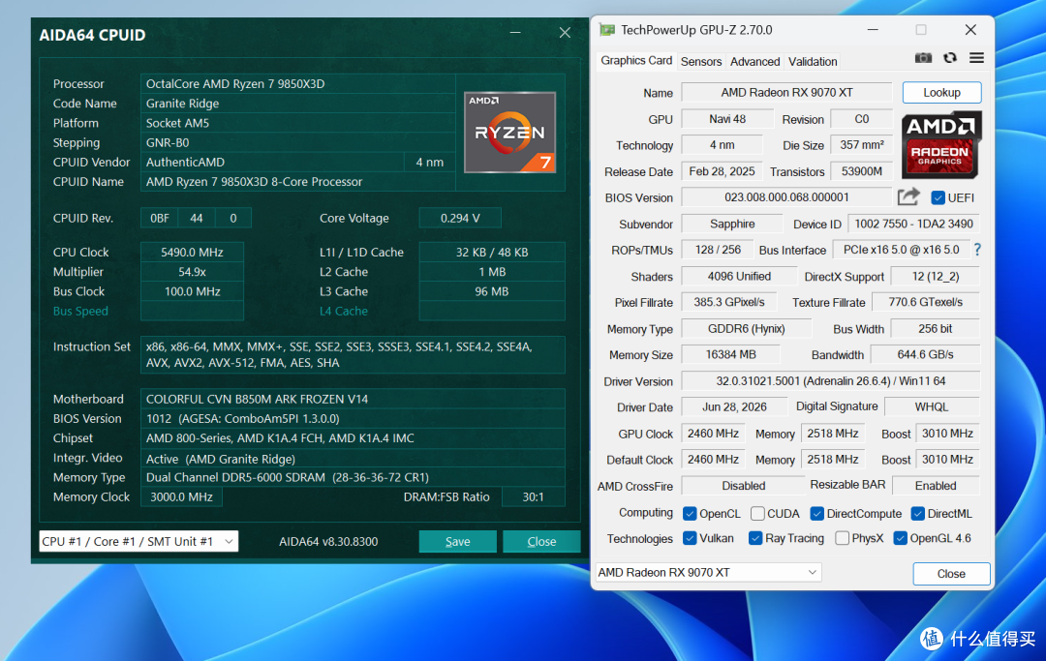This screenshot has height=661, width=1046.
Task: Minimize the GPU-Z window
Action: (x=873, y=30)
